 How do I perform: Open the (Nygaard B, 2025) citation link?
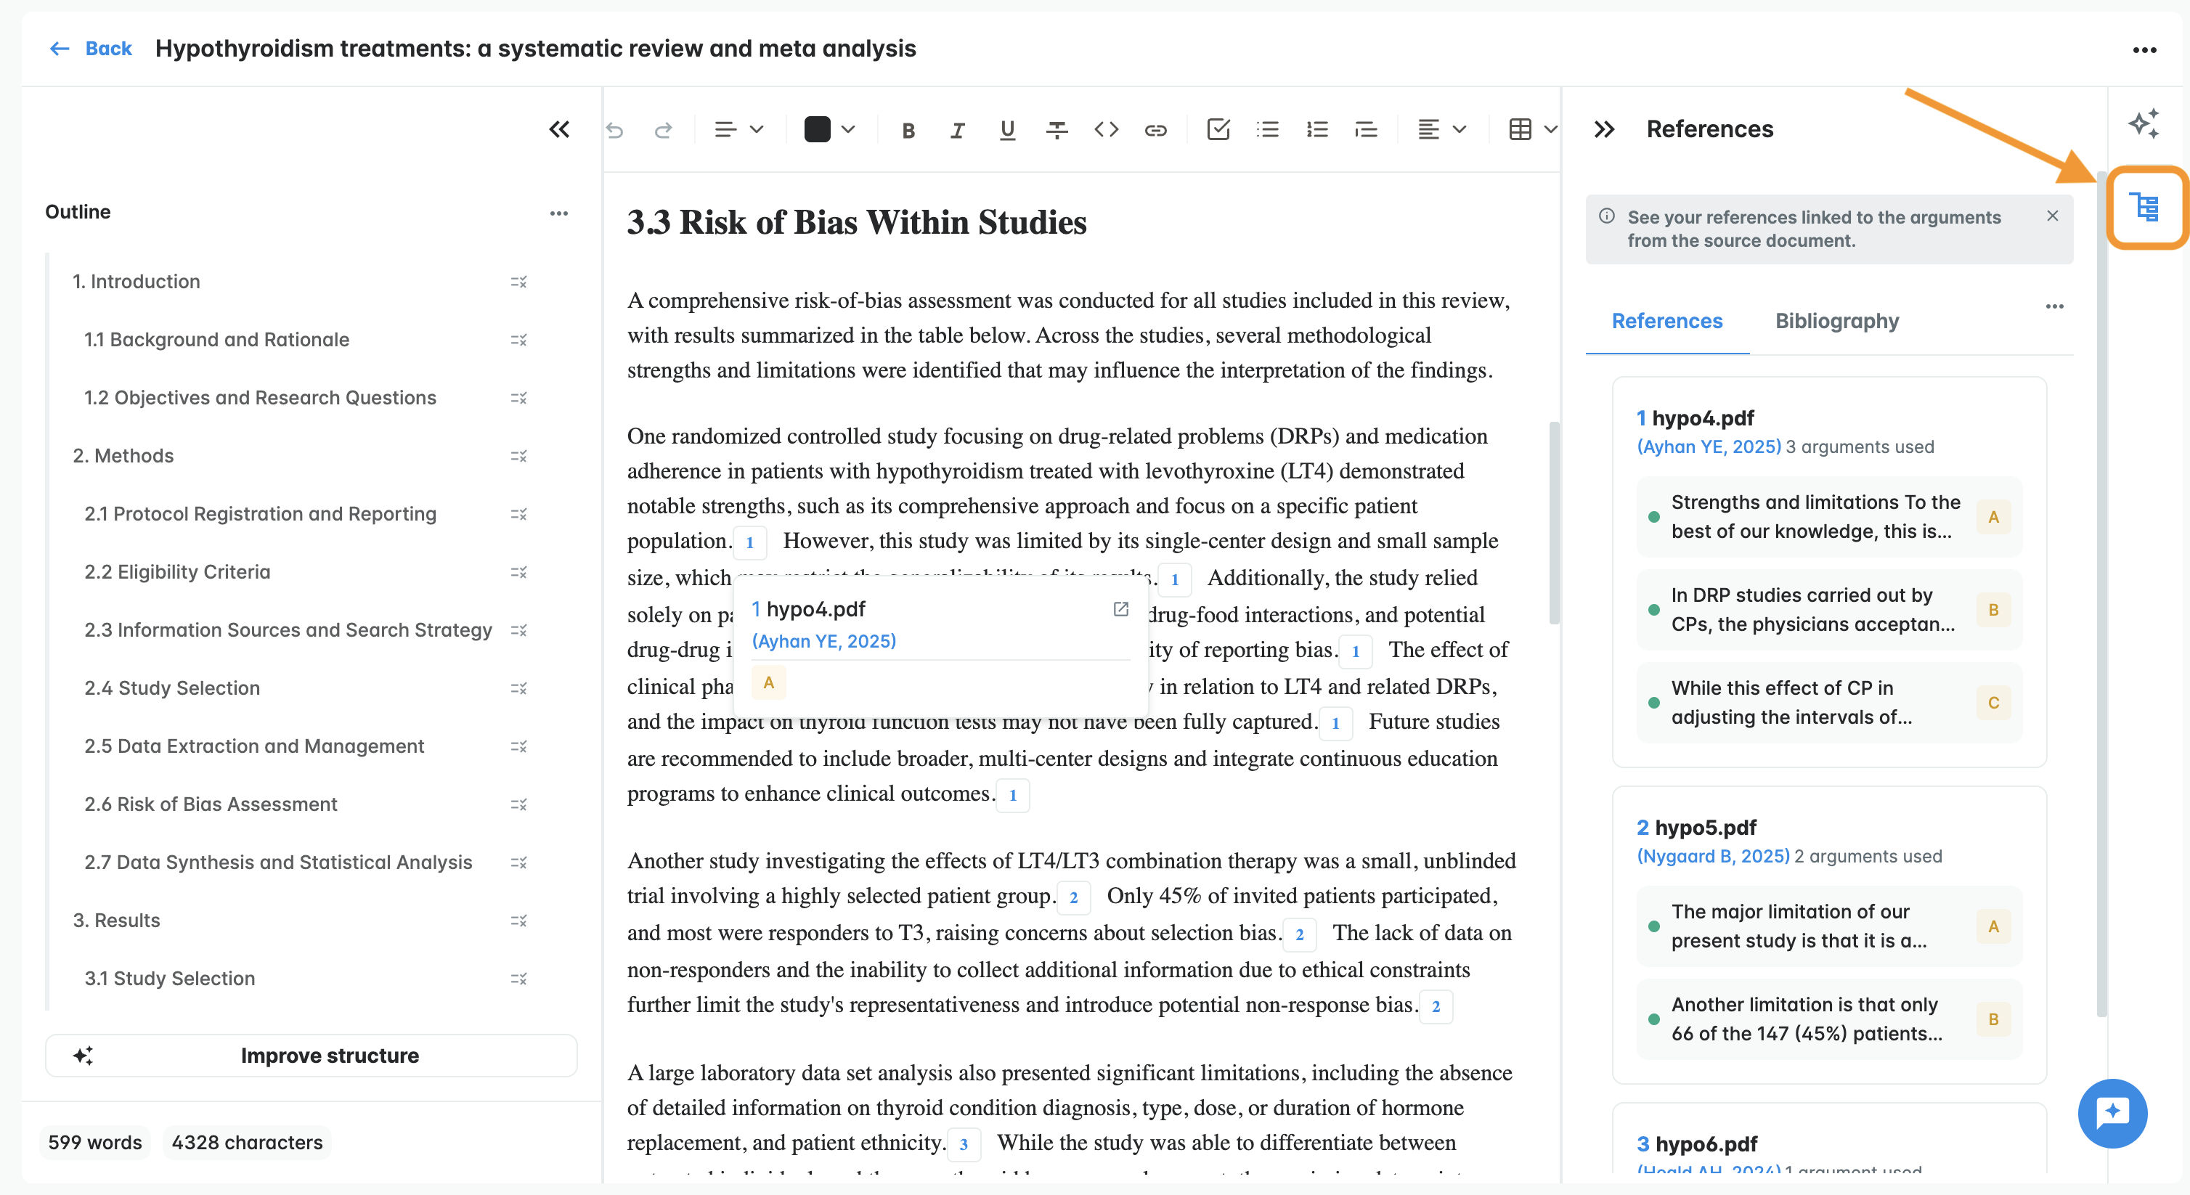point(1713,857)
